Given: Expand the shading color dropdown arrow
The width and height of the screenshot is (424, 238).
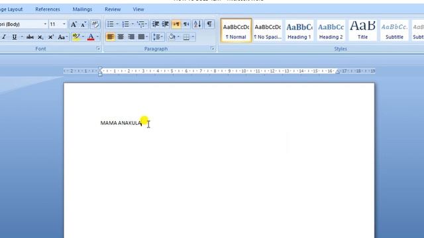Looking at the screenshot, I should click(178, 37).
